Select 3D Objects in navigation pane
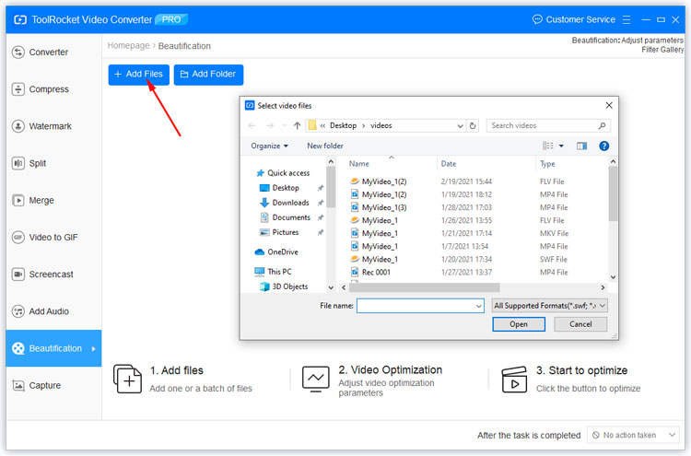The height and width of the screenshot is (456, 691). [284, 286]
